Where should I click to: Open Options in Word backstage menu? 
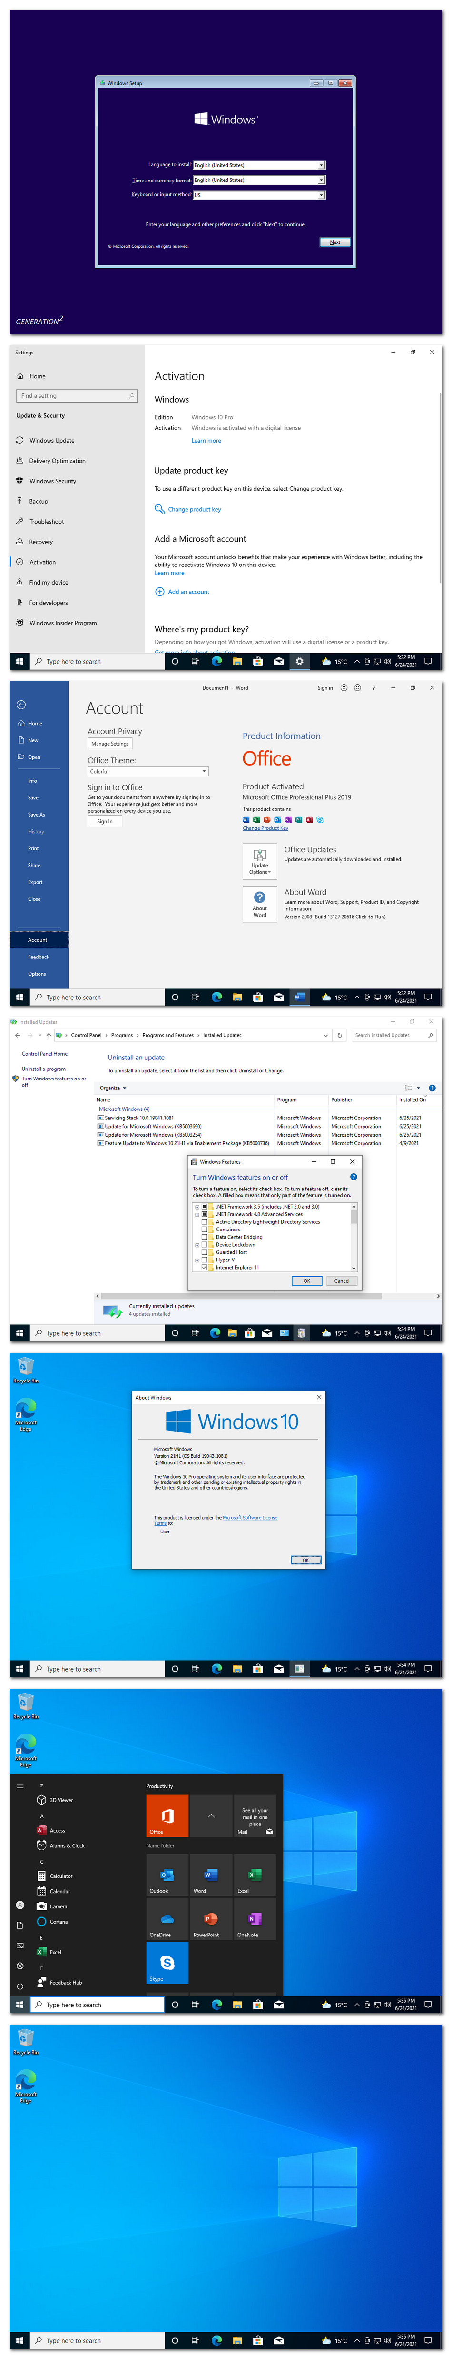pyautogui.click(x=37, y=973)
